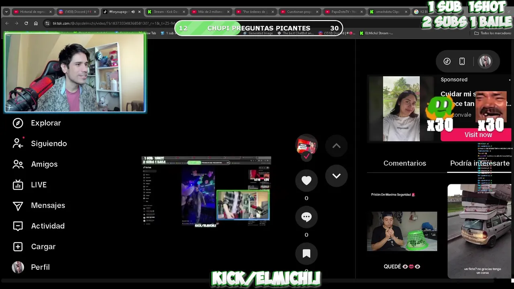Open the Perfil avatar icon
514x289 pixels.
coord(18,267)
